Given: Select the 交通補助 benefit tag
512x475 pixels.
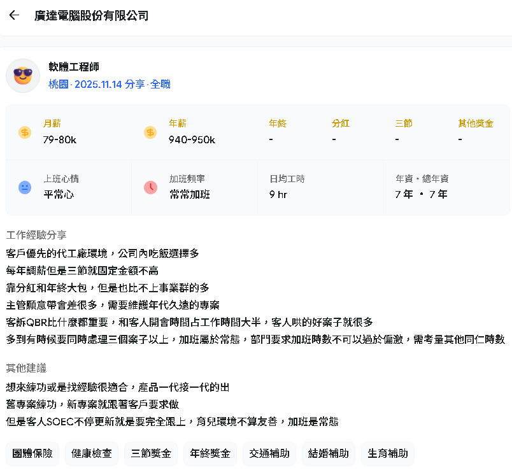Looking at the screenshot, I should 269,453.
